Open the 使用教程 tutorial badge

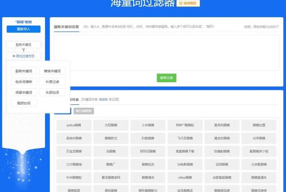coord(188,3)
